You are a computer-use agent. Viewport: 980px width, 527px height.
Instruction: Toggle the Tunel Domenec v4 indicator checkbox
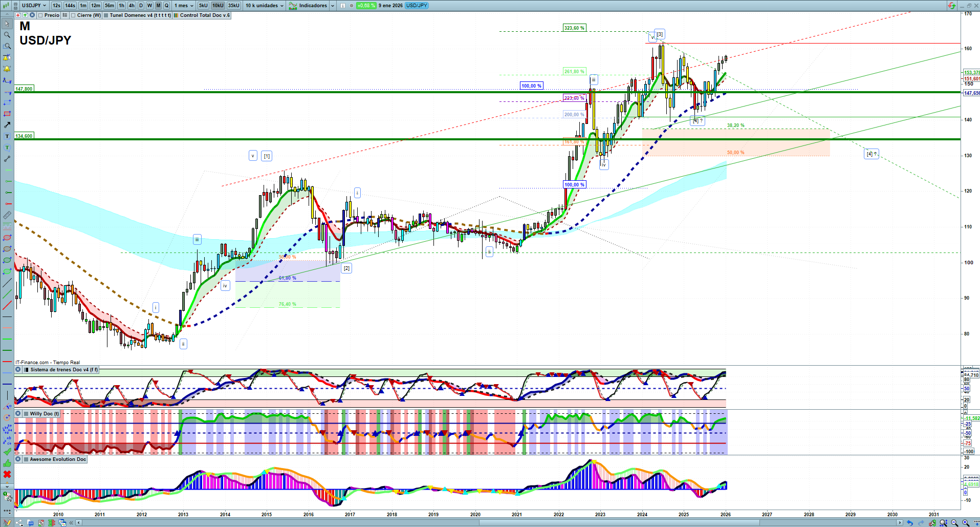106,15
